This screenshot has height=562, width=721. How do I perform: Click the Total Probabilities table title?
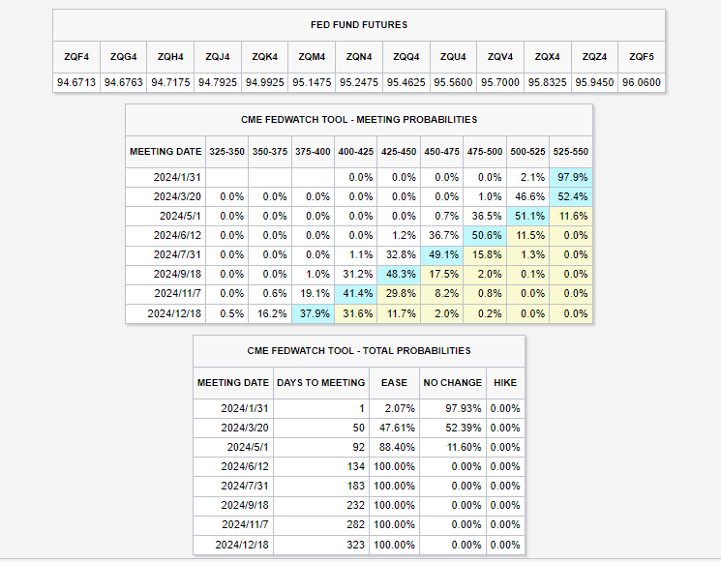[359, 351]
